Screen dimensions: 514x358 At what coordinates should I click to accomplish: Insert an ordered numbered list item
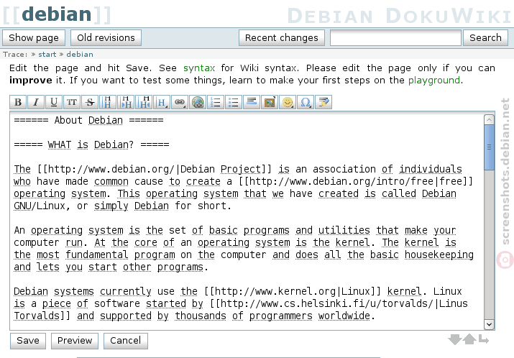click(216, 102)
